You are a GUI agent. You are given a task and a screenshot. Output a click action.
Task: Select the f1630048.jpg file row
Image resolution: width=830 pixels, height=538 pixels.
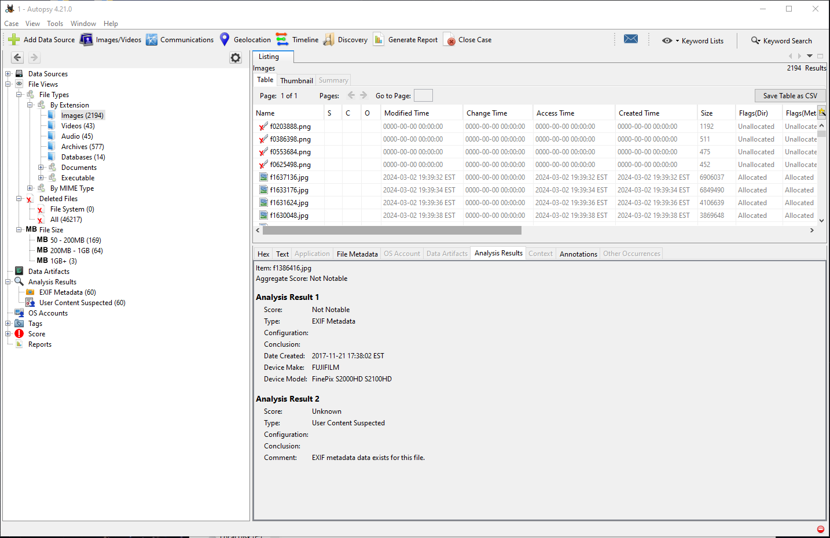pos(535,215)
